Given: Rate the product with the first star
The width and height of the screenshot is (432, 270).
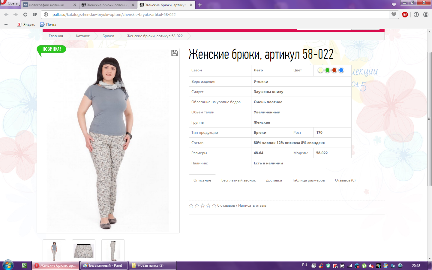Looking at the screenshot, I should [191, 205].
